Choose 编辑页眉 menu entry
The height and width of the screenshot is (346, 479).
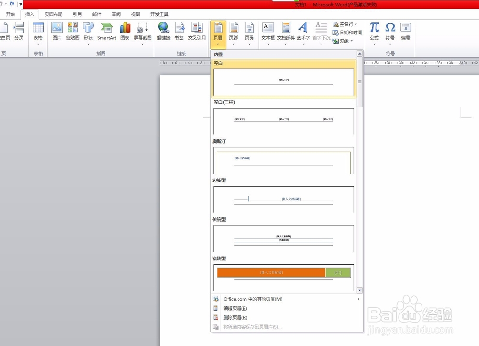[x=286, y=308]
